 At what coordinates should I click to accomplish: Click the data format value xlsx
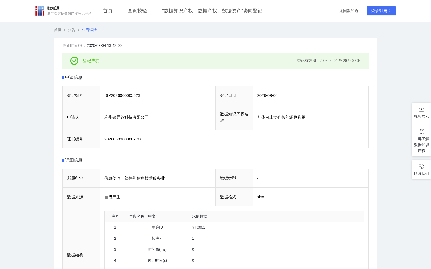click(260, 197)
